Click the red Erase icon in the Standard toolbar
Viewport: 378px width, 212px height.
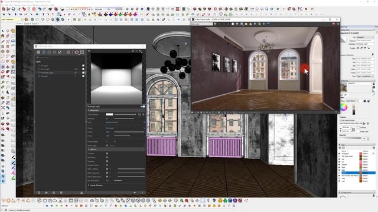point(34,9)
